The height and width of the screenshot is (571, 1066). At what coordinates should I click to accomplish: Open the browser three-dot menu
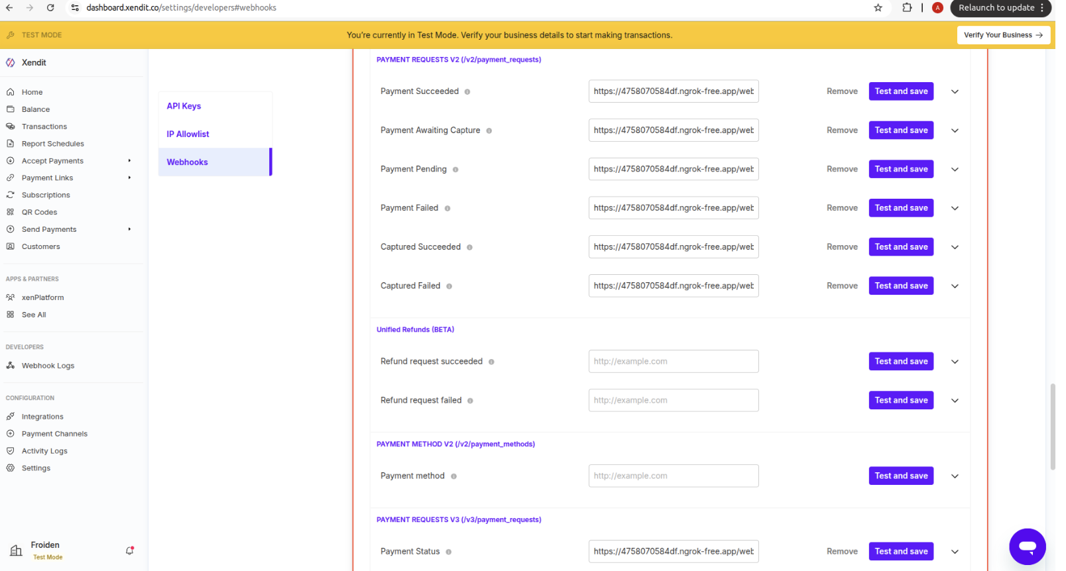click(x=1042, y=8)
